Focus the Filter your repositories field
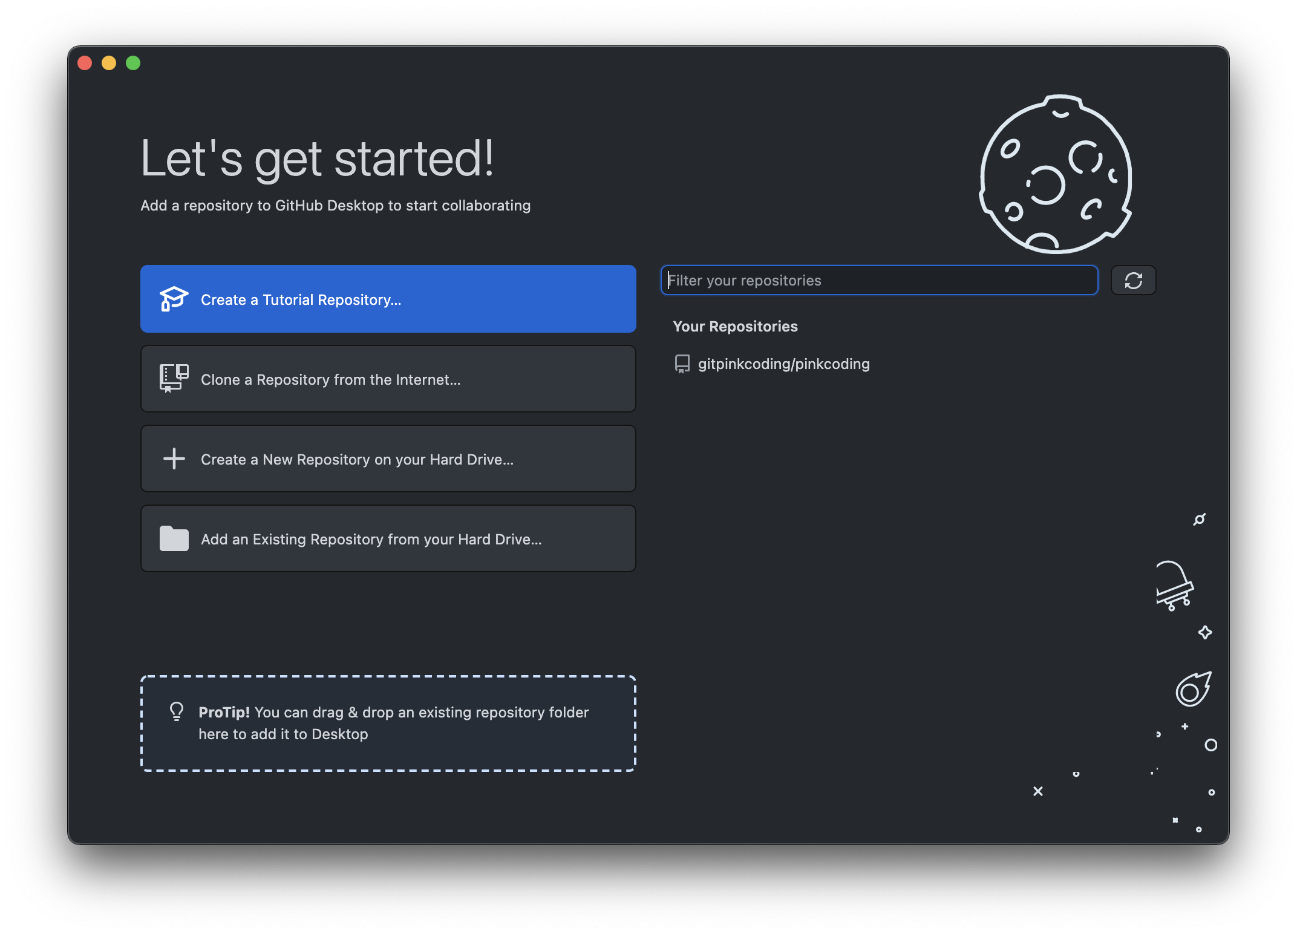The image size is (1297, 934). point(879,280)
